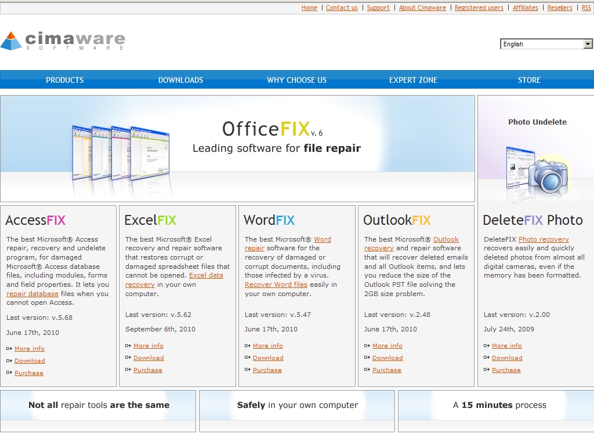Image resolution: width=594 pixels, height=445 pixels.
Task: Click DeleteFIX Photo Purchase link
Action: click(506, 370)
